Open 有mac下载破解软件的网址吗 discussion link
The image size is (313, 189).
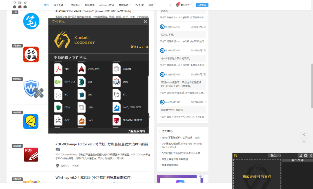click(x=180, y=138)
